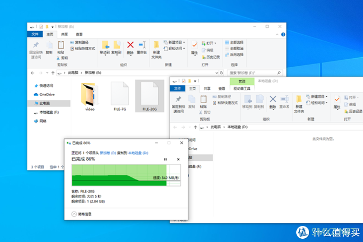The height and width of the screenshot is (242, 363).
Task: Click Paste shortcut (粘贴快捷方式) in E: window
Action: tap(83, 49)
